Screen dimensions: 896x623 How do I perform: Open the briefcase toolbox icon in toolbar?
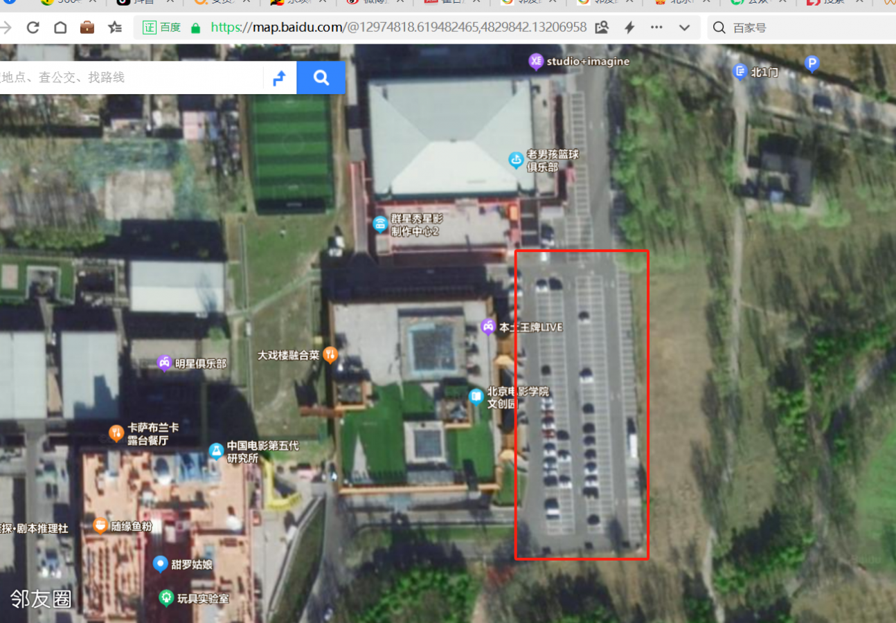tap(87, 28)
